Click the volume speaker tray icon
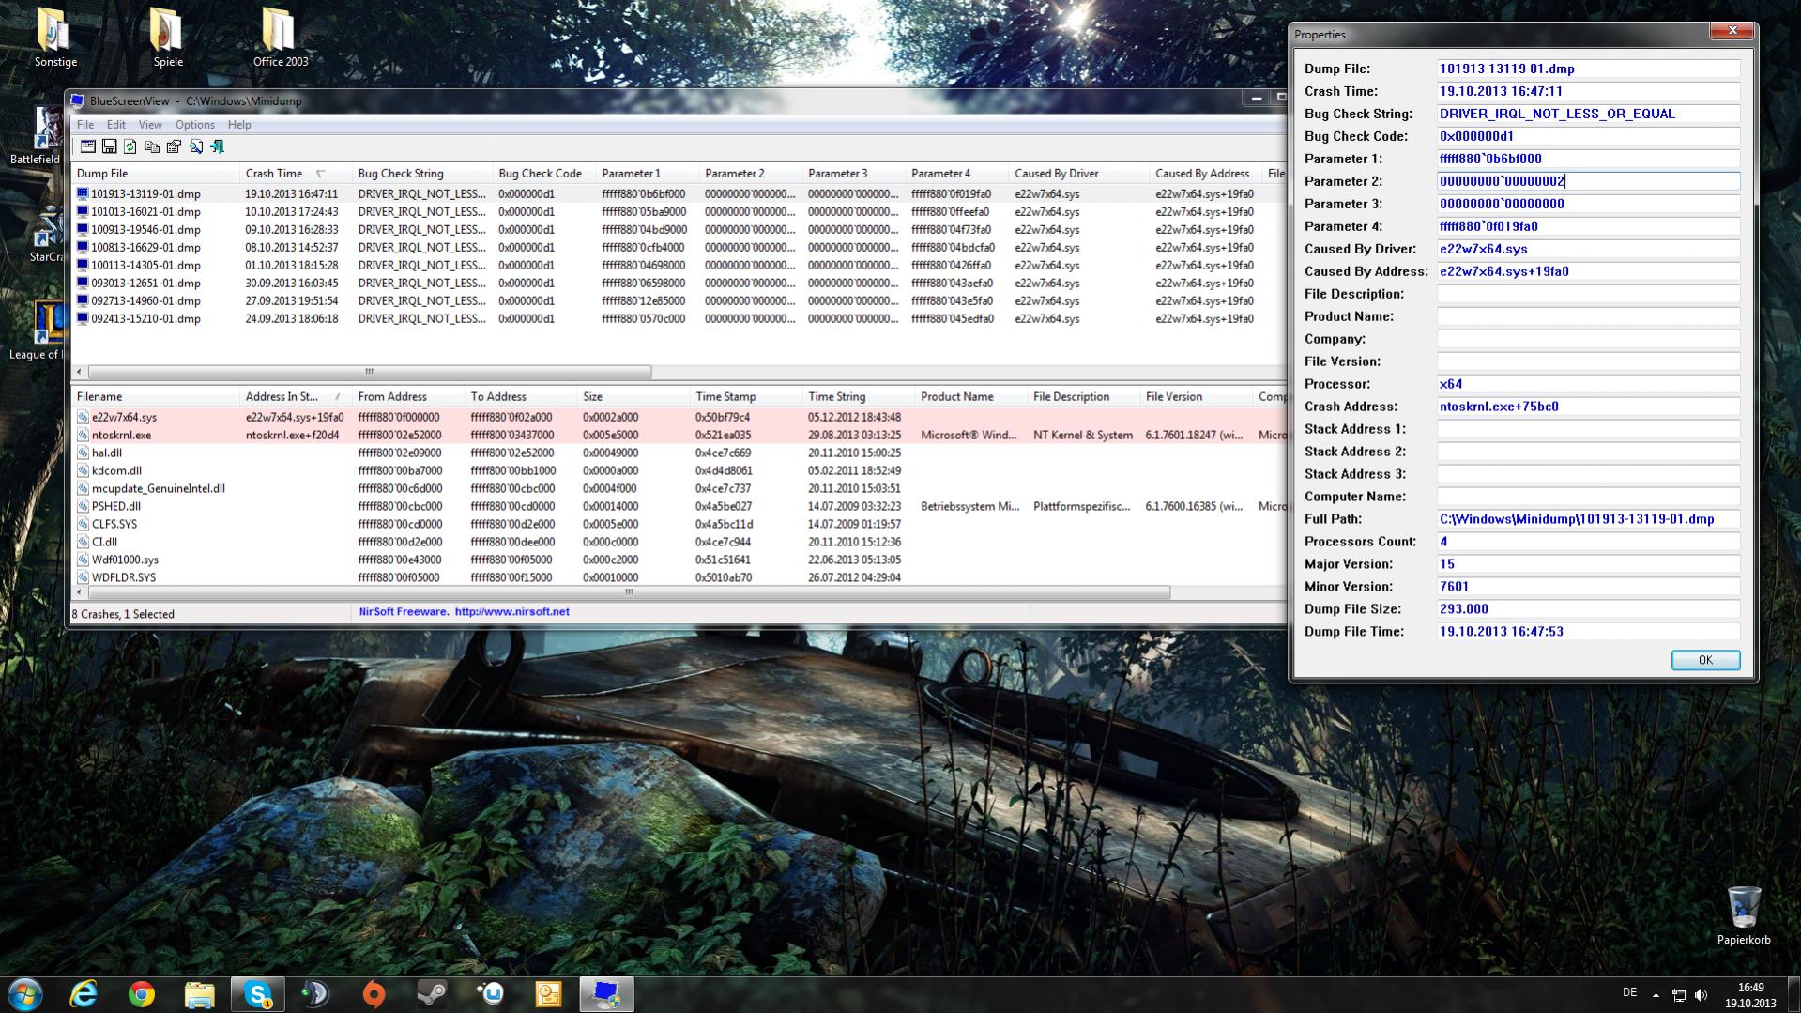This screenshot has height=1013, width=1801. point(1701,995)
